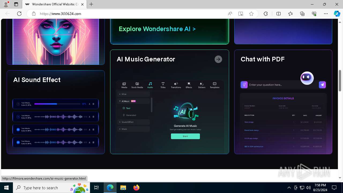The image size is (343, 193).
Task: Open the Chat with PDF card heading
Action: (263, 59)
